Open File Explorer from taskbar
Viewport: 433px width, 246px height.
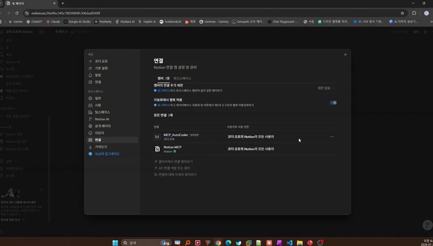tap(300, 243)
